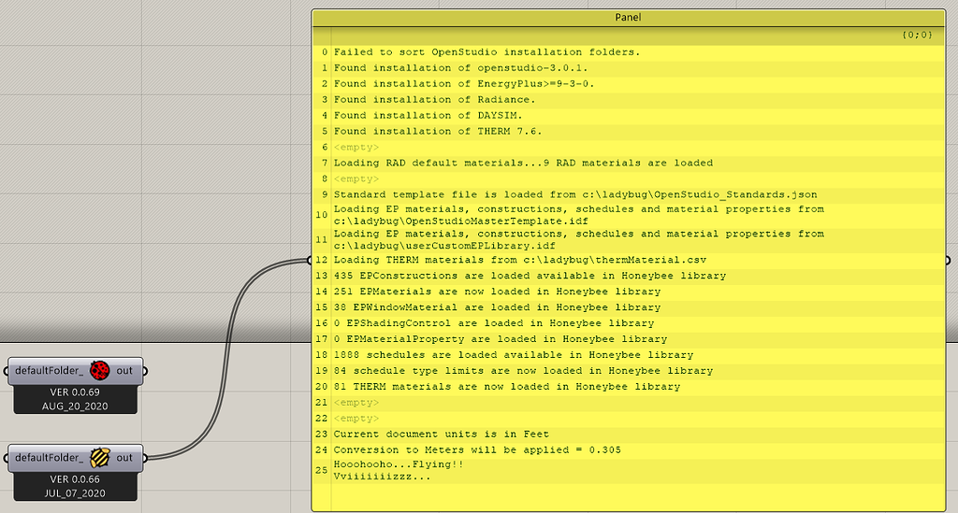Click the AUG_20_2020 date label
The height and width of the screenshot is (513, 958).
tap(75, 406)
